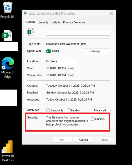Focus the file name input field
Viewport: 132px width, 165px height.
coord(78,33)
